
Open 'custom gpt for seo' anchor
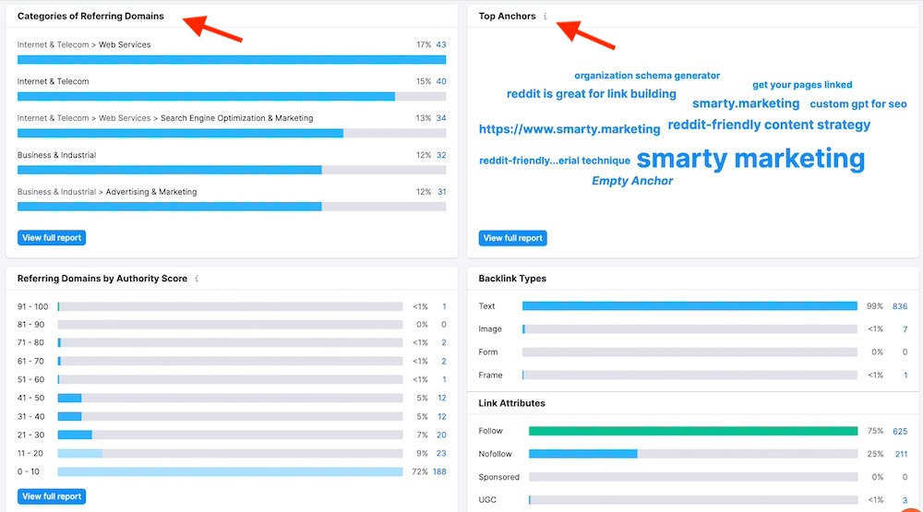coord(858,104)
